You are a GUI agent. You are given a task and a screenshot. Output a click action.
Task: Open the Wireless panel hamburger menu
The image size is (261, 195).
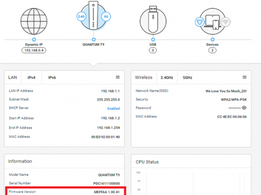tap(245, 77)
